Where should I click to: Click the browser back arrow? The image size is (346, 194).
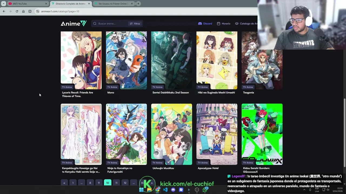click(4, 11)
